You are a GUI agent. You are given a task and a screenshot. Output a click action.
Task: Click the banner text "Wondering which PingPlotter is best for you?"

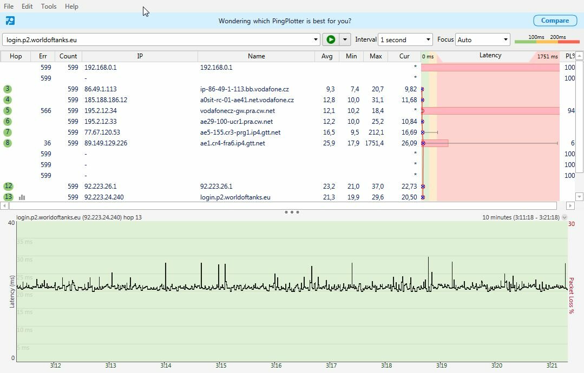285,21
